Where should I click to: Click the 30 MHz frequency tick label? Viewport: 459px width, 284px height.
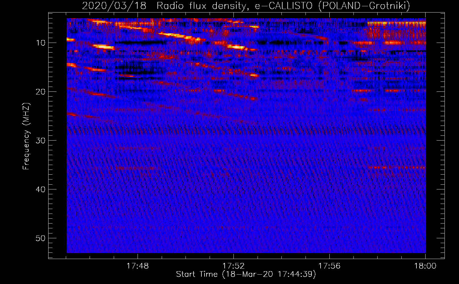41,141
